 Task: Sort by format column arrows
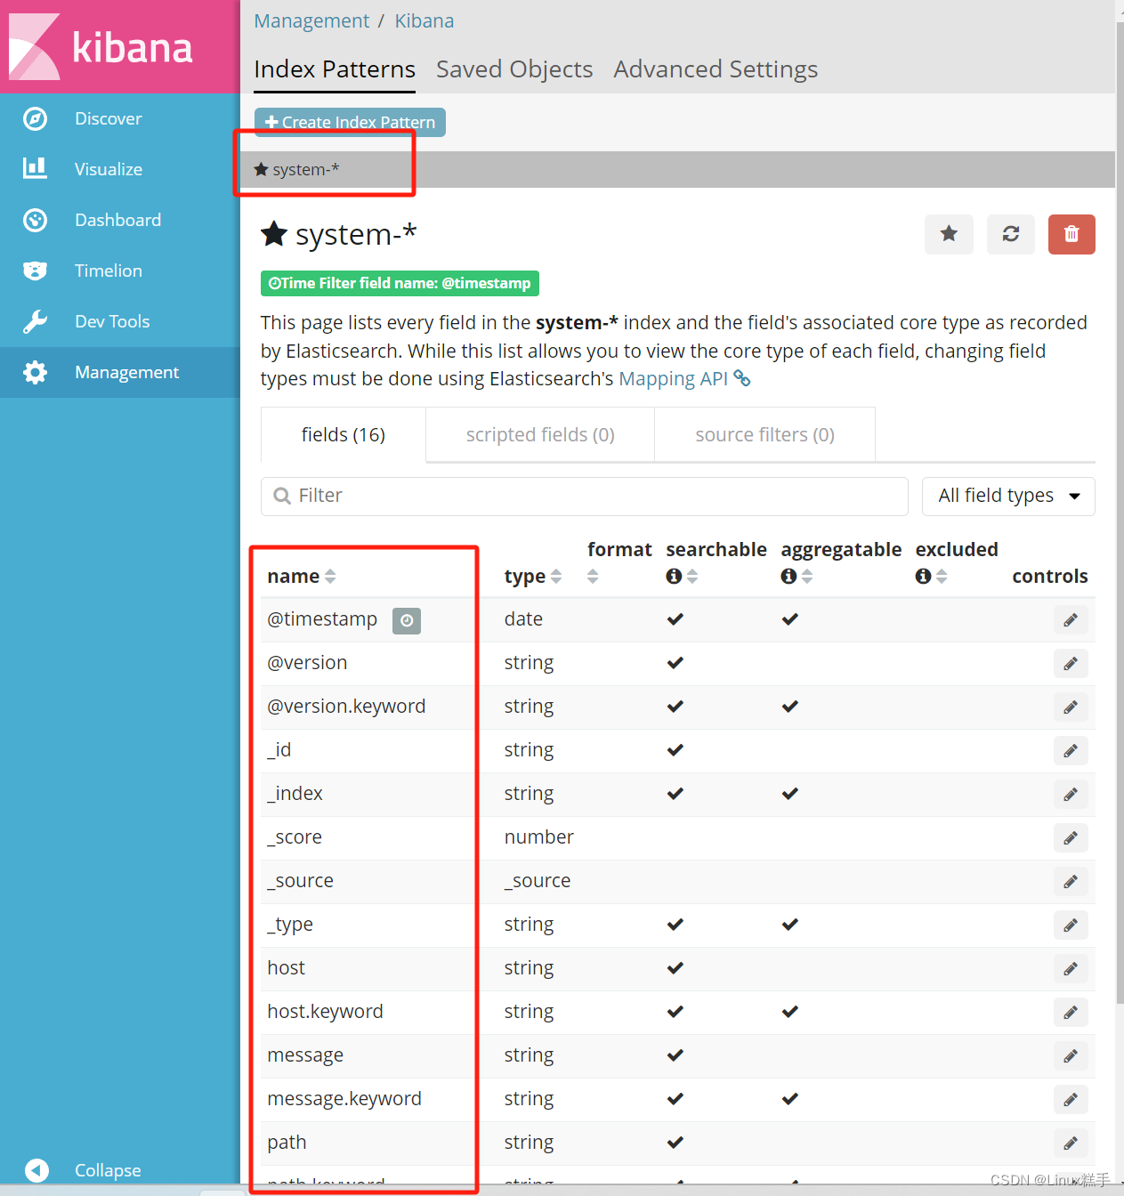click(x=593, y=577)
